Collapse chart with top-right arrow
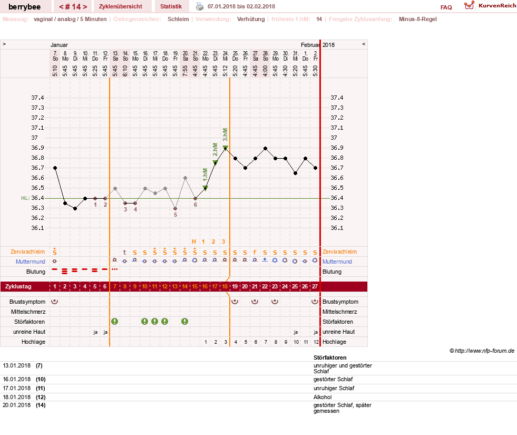Screen dimensions: 517x435 point(364,44)
